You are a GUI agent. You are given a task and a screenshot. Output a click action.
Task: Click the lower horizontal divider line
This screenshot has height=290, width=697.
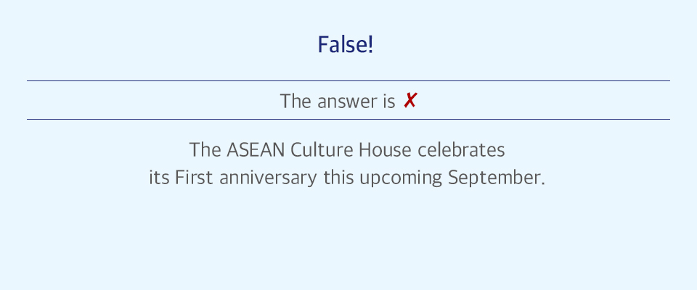(348, 119)
